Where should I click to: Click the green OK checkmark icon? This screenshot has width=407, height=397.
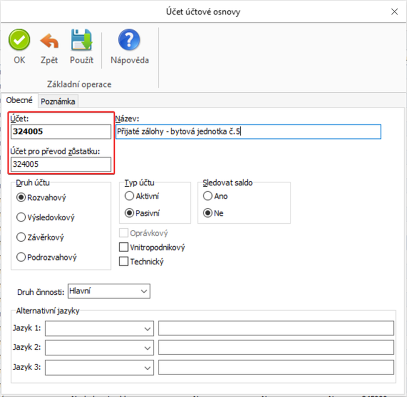(x=19, y=41)
